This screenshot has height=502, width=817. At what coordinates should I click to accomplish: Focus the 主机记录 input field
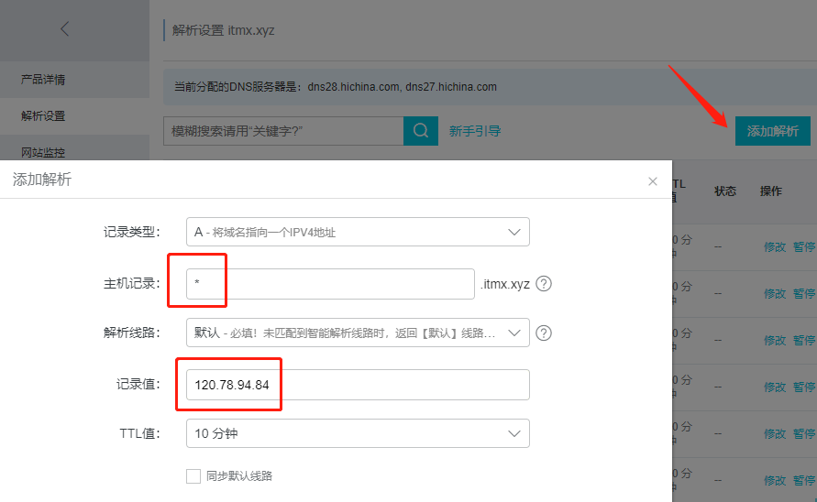[x=330, y=284]
